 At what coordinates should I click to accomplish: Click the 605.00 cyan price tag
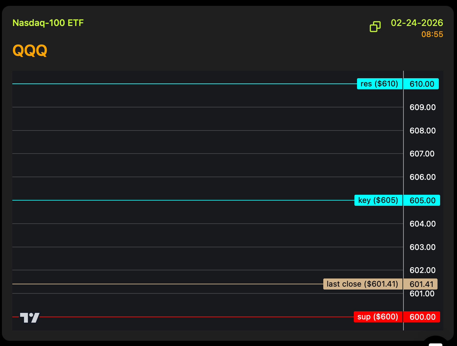click(422, 200)
